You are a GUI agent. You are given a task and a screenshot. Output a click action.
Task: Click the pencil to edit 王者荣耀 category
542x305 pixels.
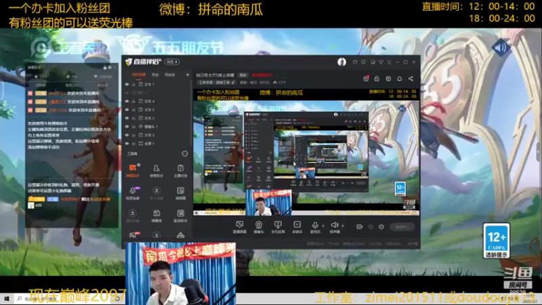tap(233, 82)
